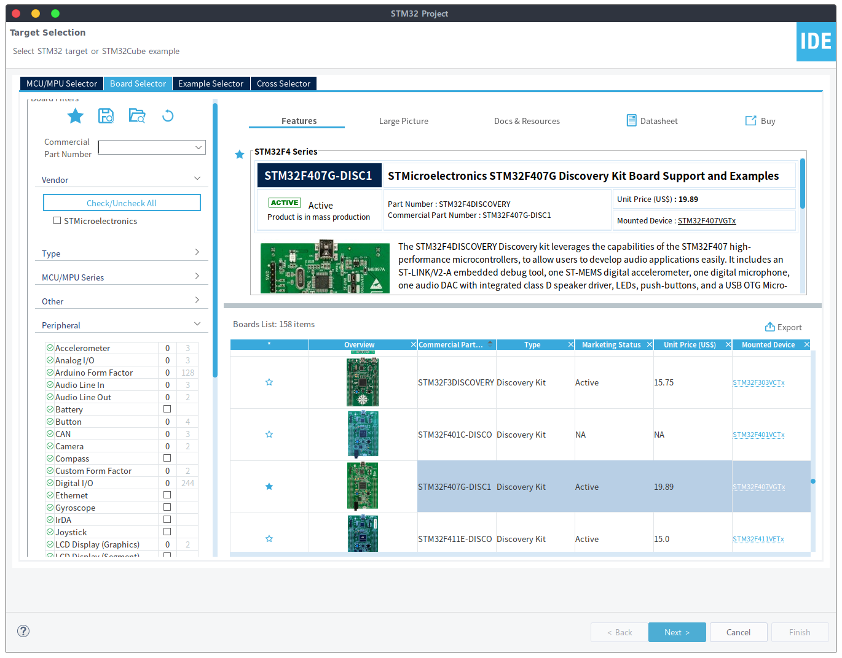The height and width of the screenshot is (658, 842).
Task: Click the board details vertical scrollbar
Action: click(803, 184)
